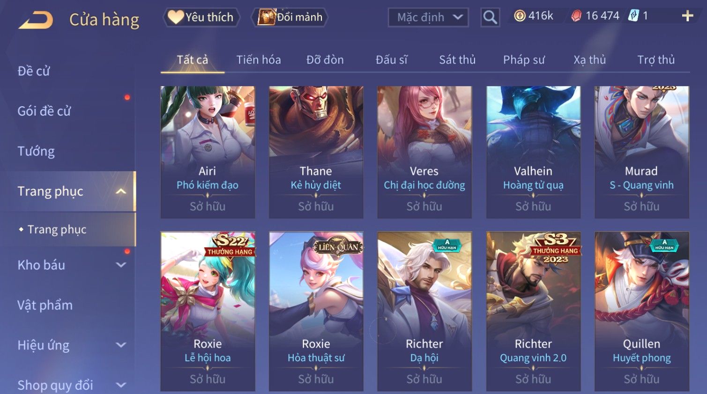
Task: Switch to the Sát thủ tab
Action: pos(457,60)
